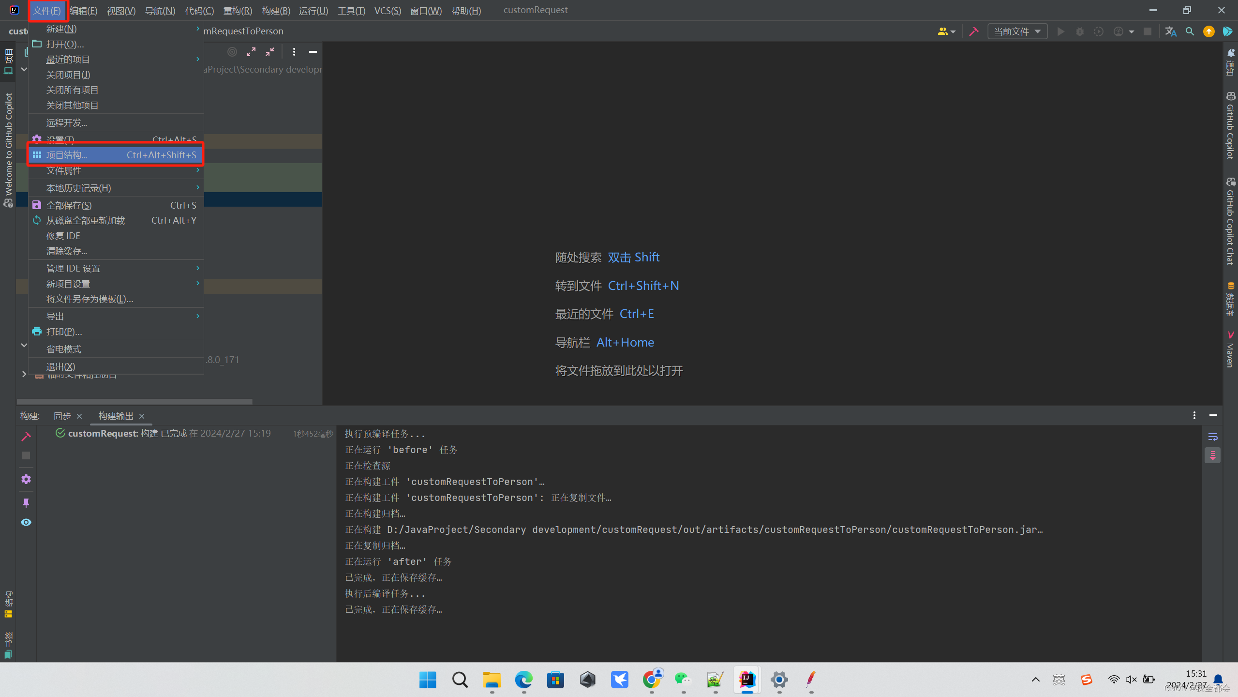This screenshot has width=1238, height=697.
Task: Click the Debug bug icon
Action: tap(1079, 31)
